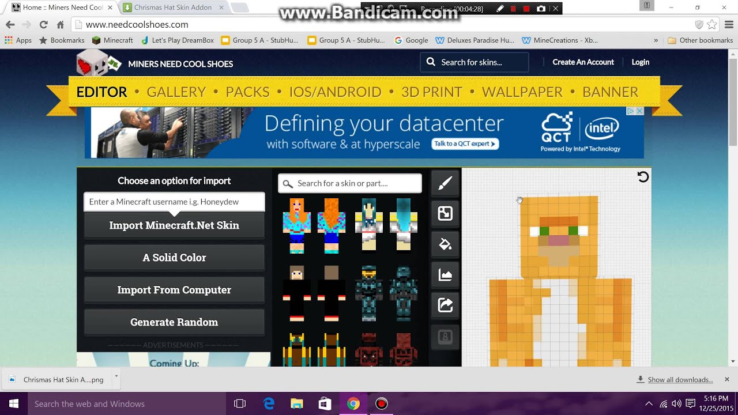Viewport: 738px width, 415px height.
Task: Focus the Search for skins field
Action: pos(475,62)
